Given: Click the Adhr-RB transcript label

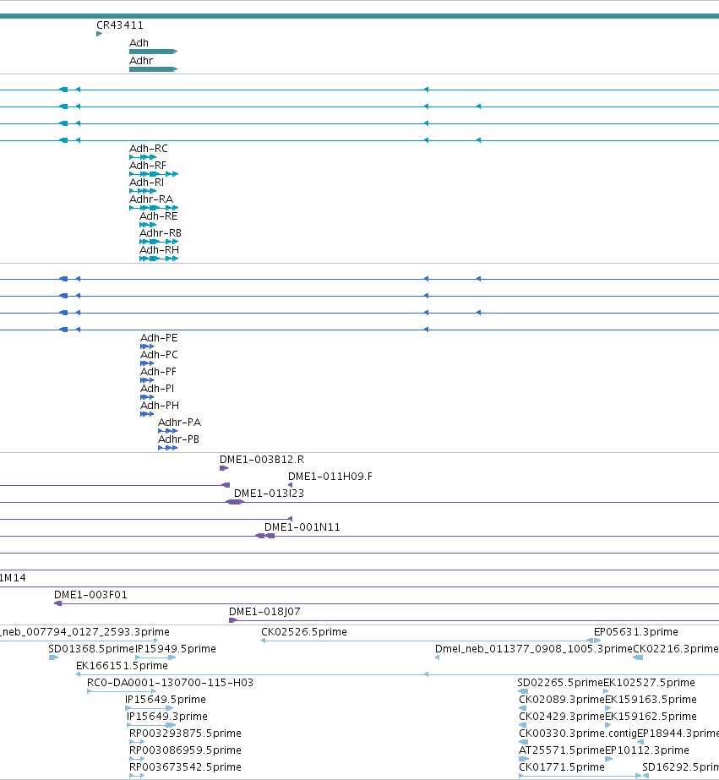Looking at the screenshot, I should point(161,232).
